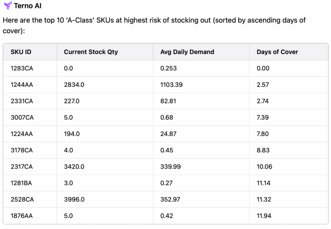Click the Avg Daily Demand column header
The height and width of the screenshot is (229, 331).
(x=187, y=52)
